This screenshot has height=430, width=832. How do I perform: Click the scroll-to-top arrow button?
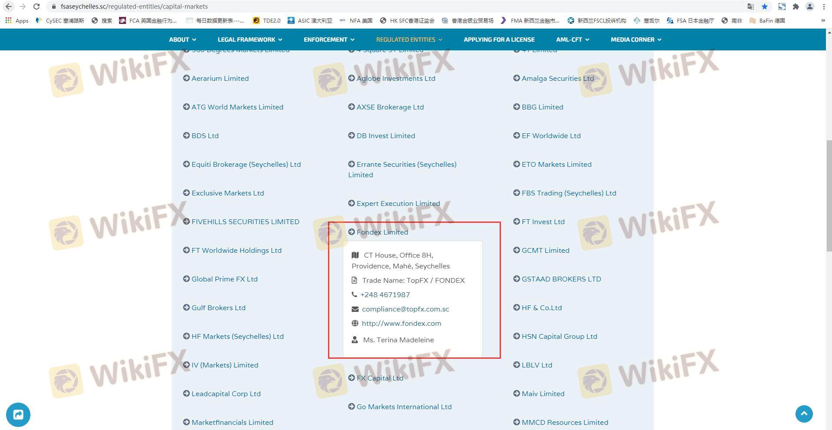point(804,413)
